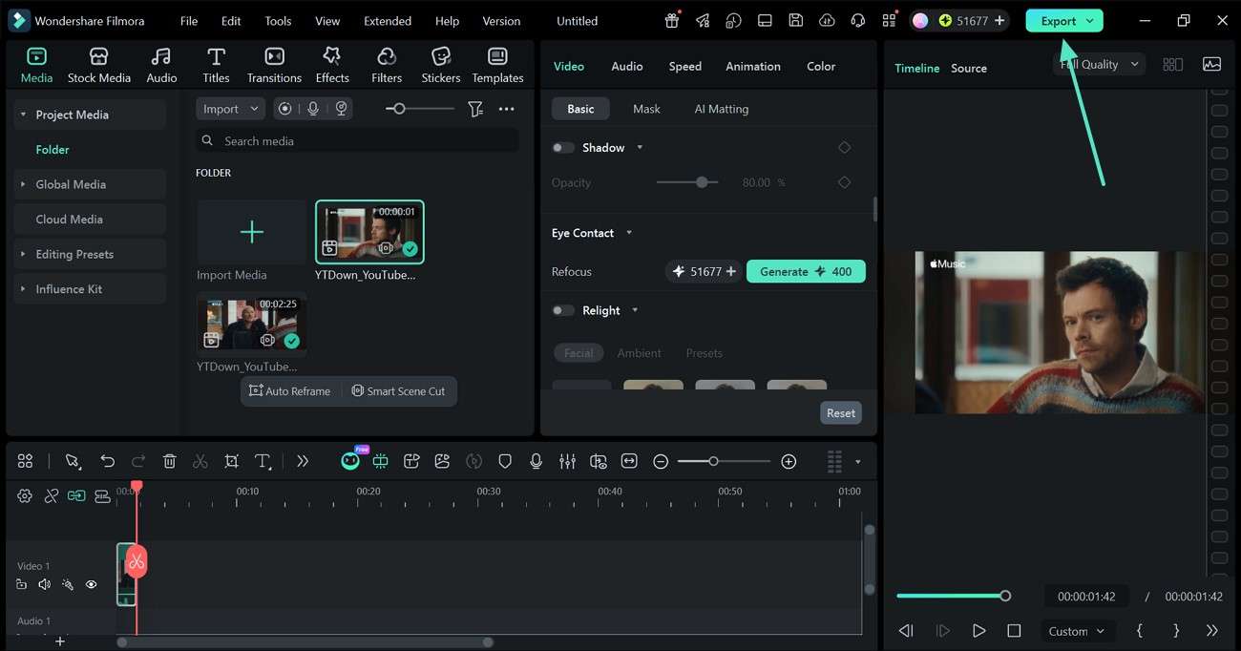Click the play button in preview

(x=978, y=631)
